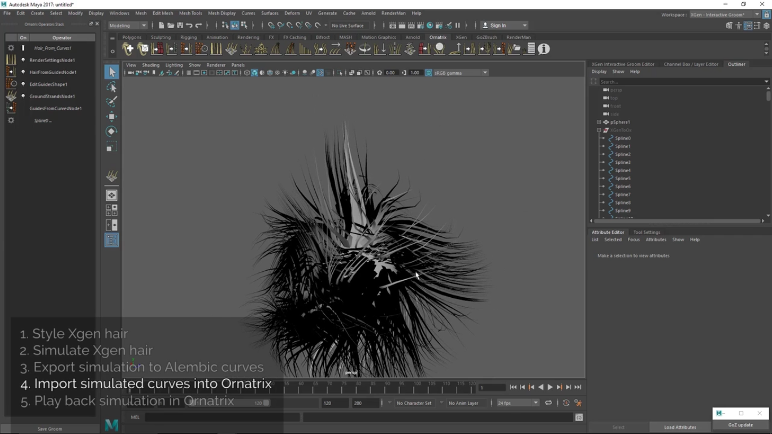Open the Mesh Tools menu
The image size is (772, 434).
pyautogui.click(x=190, y=13)
